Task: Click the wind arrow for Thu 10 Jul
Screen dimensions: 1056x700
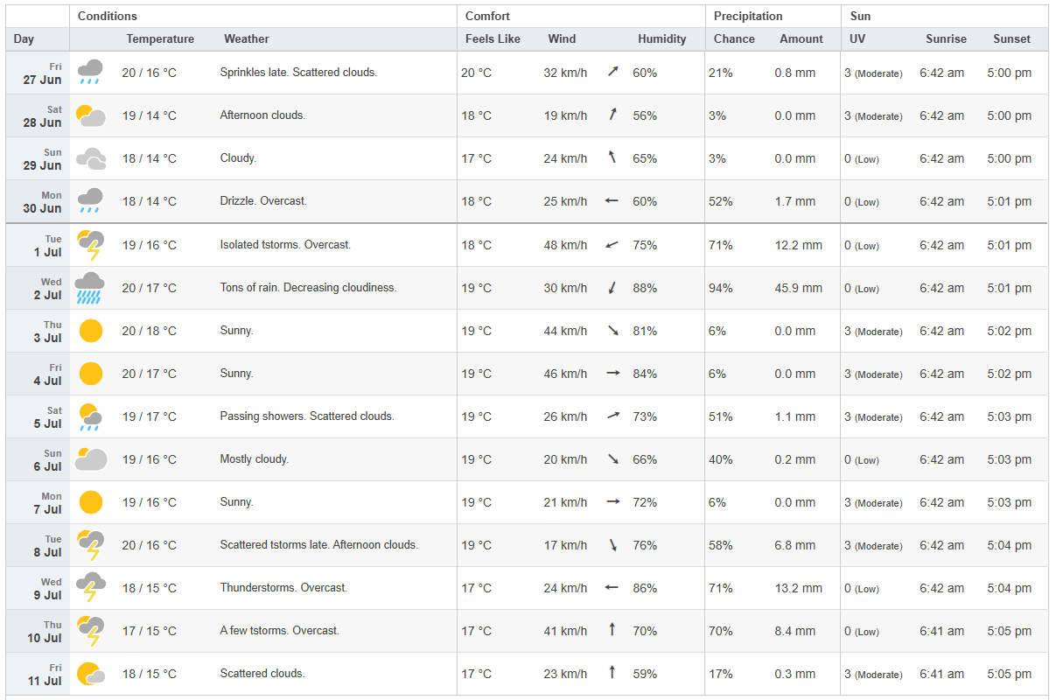Action: (612, 631)
